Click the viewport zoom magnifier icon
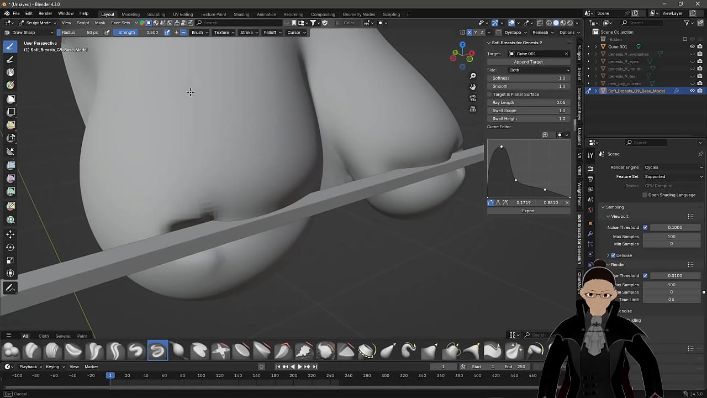Screen dimensions: 707x398 pyautogui.click(x=473, y=76)
